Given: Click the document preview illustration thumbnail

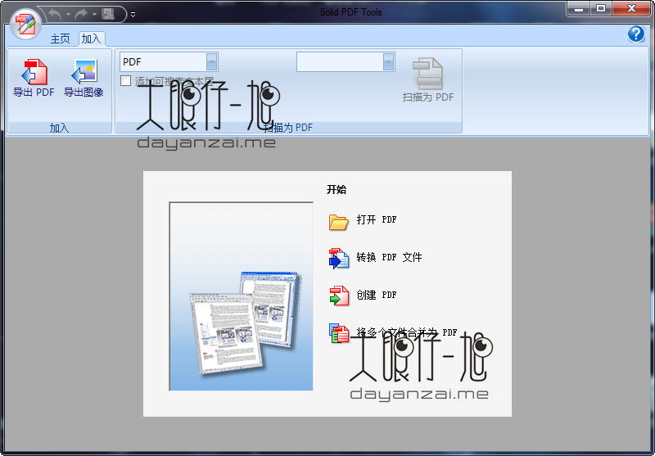Looking at the screenshot, I should coord(241,296).
